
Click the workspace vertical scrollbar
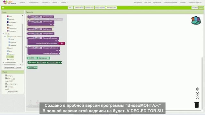pyautogui.click(x=202, y=83)
